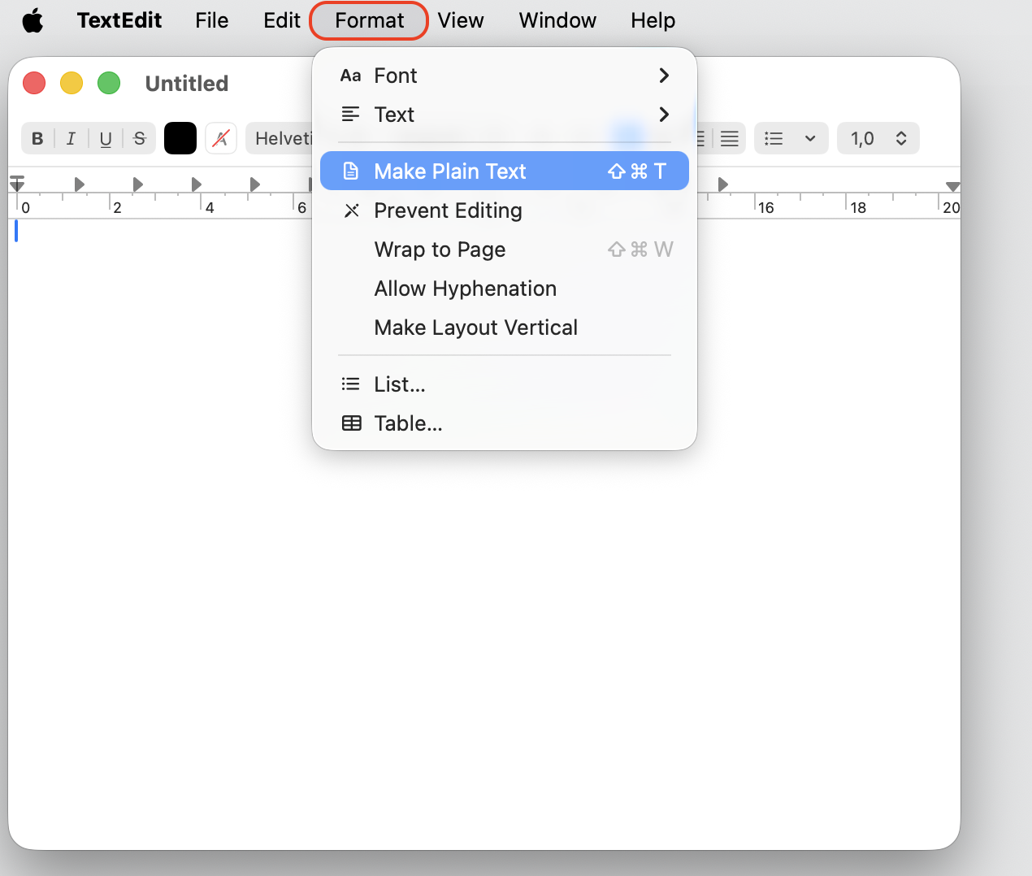
Task: Select Prevent Editing option
Action: click(505, 210)
